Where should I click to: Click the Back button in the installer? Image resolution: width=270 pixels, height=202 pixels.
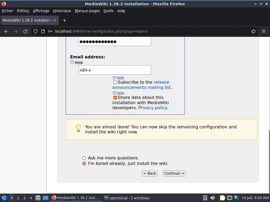pyautogui.click(x=150, y=174)
